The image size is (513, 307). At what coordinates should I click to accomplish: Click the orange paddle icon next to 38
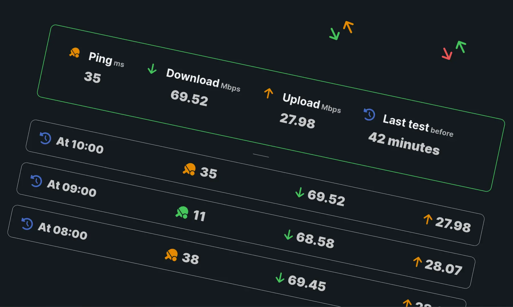[171, 255]
